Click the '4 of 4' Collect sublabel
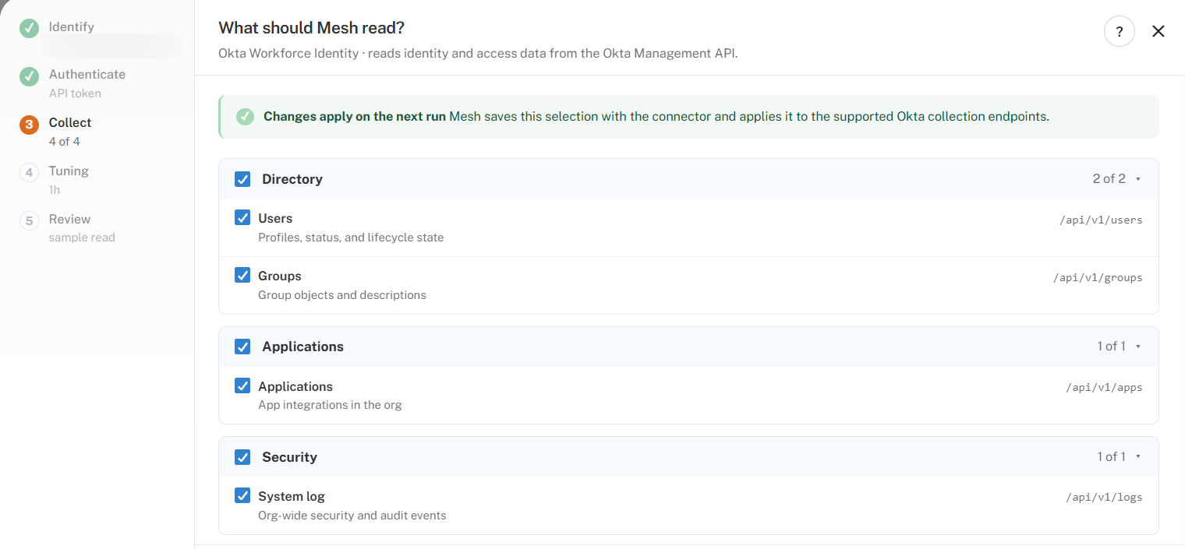Screen dimensions: 1185x549 pyautogui.click(x=65, y=142)
